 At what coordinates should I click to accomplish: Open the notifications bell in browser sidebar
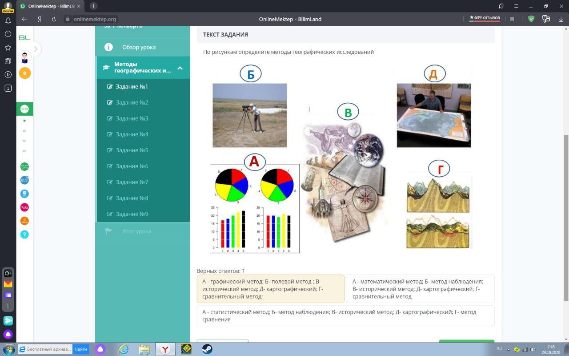8,20
